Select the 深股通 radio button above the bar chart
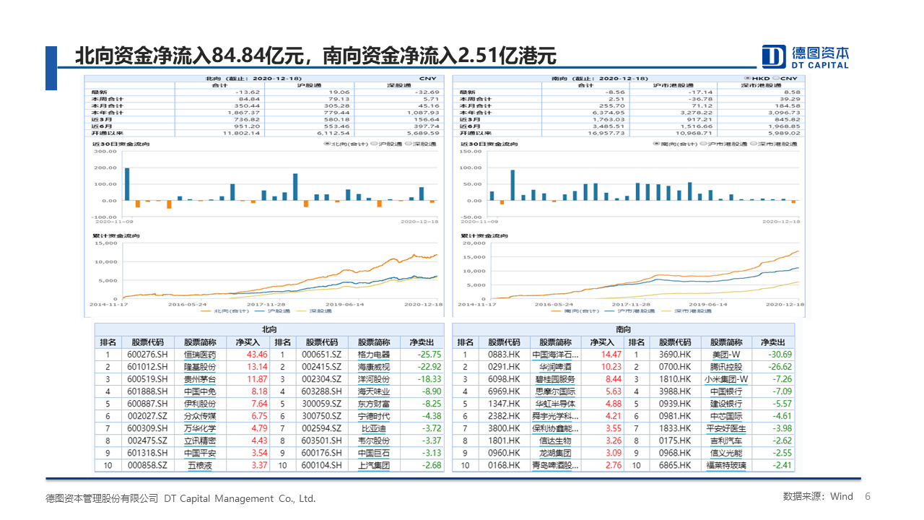 click(408, 144)
